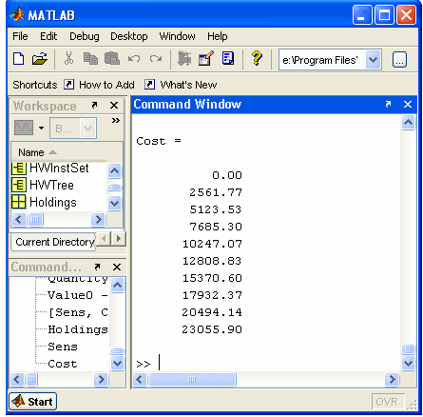Click the Holdings matrix icon in Workspace

[x=19, y=202]
